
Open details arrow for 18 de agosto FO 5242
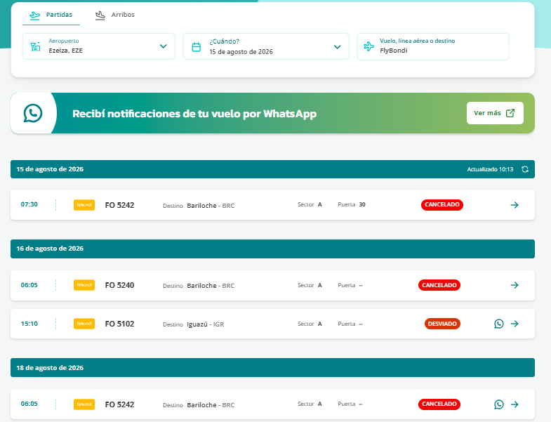tap(515, 404)
